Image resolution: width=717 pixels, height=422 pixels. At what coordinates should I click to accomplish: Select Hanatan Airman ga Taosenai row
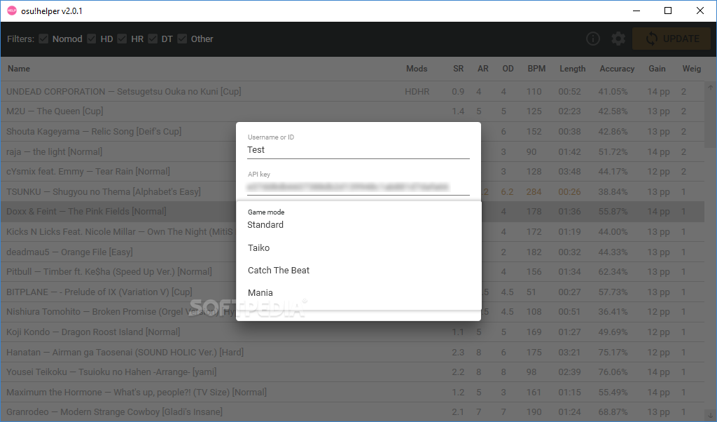[353, 352]
